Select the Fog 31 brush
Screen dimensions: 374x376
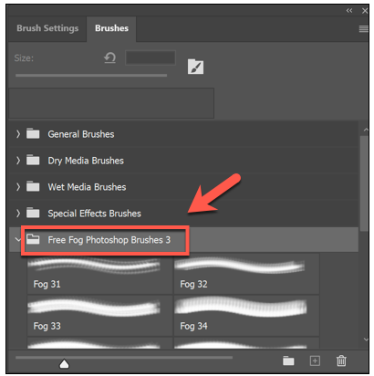click(99, 274)
